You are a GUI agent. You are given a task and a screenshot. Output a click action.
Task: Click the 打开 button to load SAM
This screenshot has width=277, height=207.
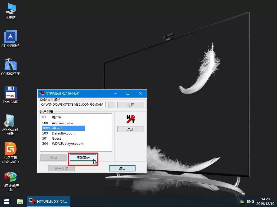coord(130,105)
